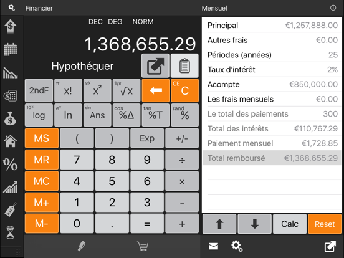Edit the Les frais mensuels field
344x258 pixels.
[x=272, y=99]
